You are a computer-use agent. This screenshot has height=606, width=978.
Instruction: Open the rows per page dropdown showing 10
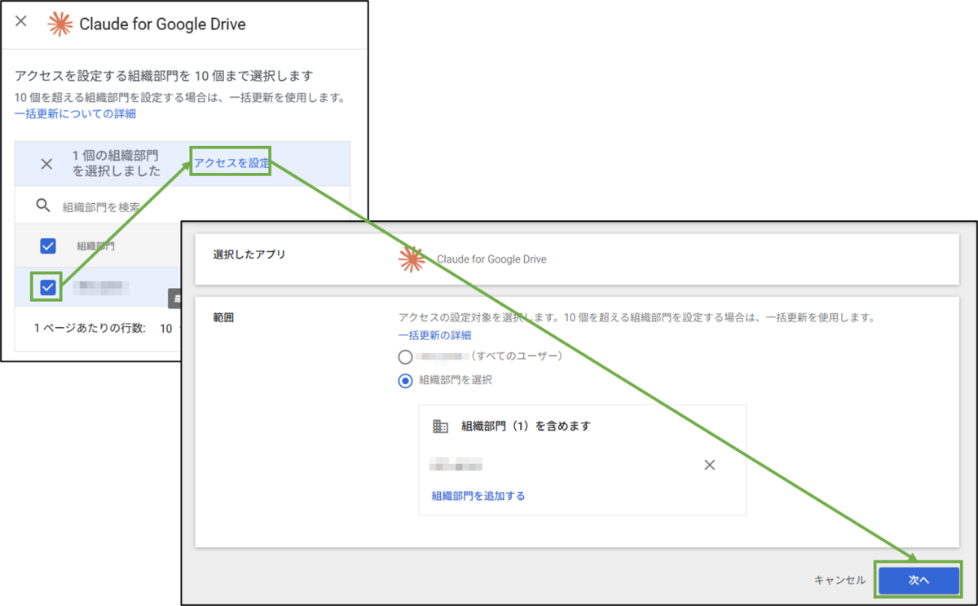[x=170, y=328]
